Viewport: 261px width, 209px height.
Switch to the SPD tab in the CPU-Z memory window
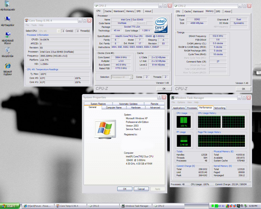[218, 11]
